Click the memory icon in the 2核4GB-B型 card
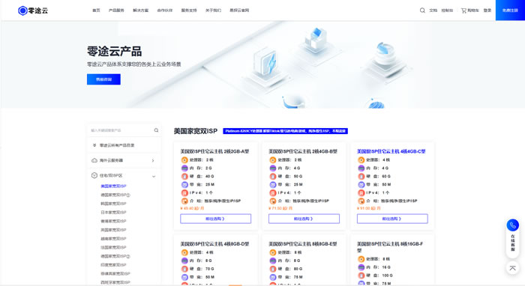525x286 pixels. pyautogui.click(x=273, y=168)
